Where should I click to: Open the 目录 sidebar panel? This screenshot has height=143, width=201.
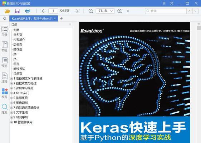pyautogui.click(x=5, y=31)
